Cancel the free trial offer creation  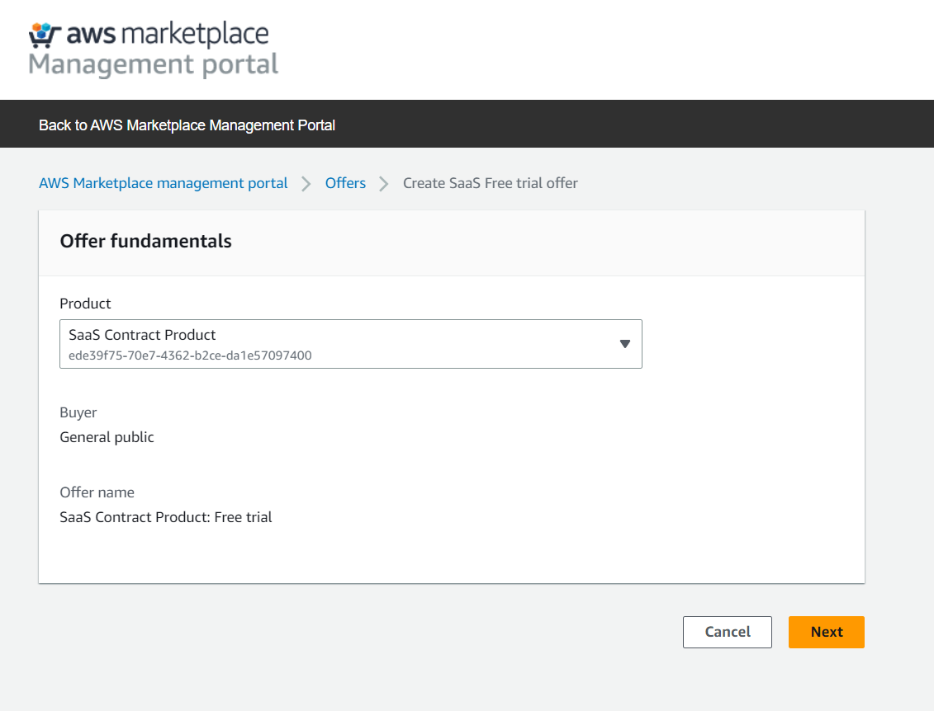727,632
